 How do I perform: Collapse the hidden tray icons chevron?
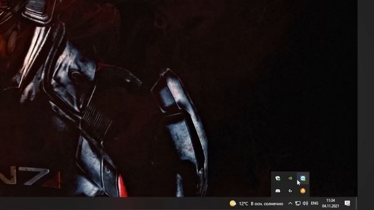290,204
